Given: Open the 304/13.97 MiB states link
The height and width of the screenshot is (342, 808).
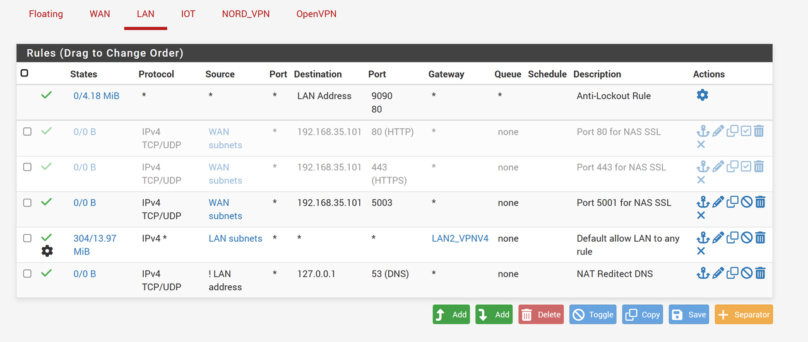Looking at the screenshot, I should point(95,245).
